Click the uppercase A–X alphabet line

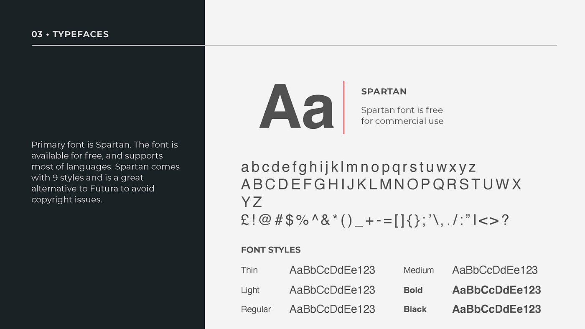tap(381, 184)
